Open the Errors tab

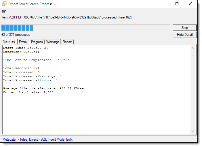coord(23,42)
